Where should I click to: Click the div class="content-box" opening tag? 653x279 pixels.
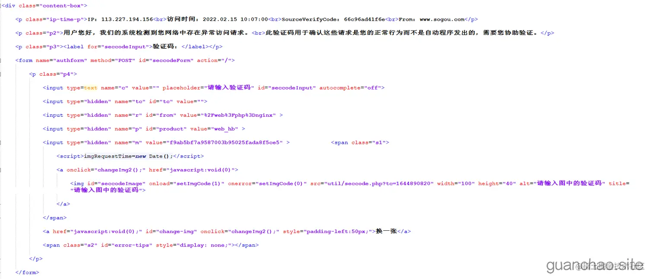coord(44,6)
